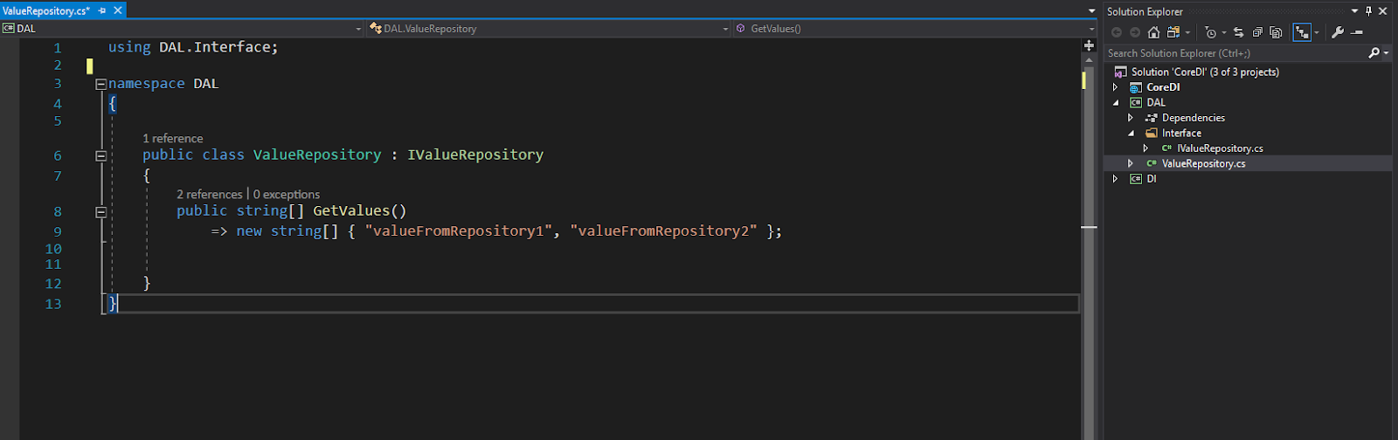1398x440 pixels.
Task: Collapse the DAL project node
Action: pyautogui.click(x=1116, y=103)
